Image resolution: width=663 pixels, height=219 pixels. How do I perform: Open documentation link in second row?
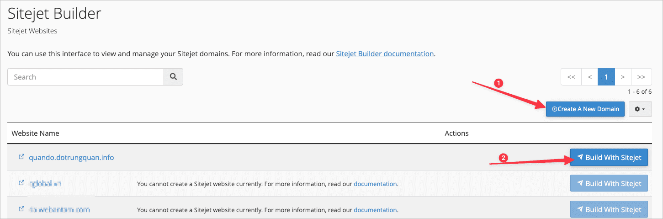click(375, 184)
